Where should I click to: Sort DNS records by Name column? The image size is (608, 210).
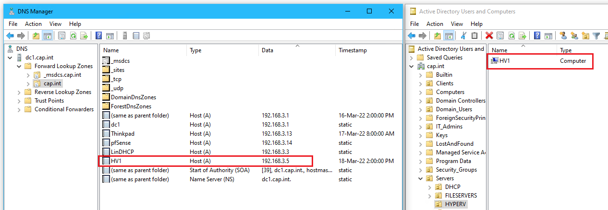tap(143, 50)
